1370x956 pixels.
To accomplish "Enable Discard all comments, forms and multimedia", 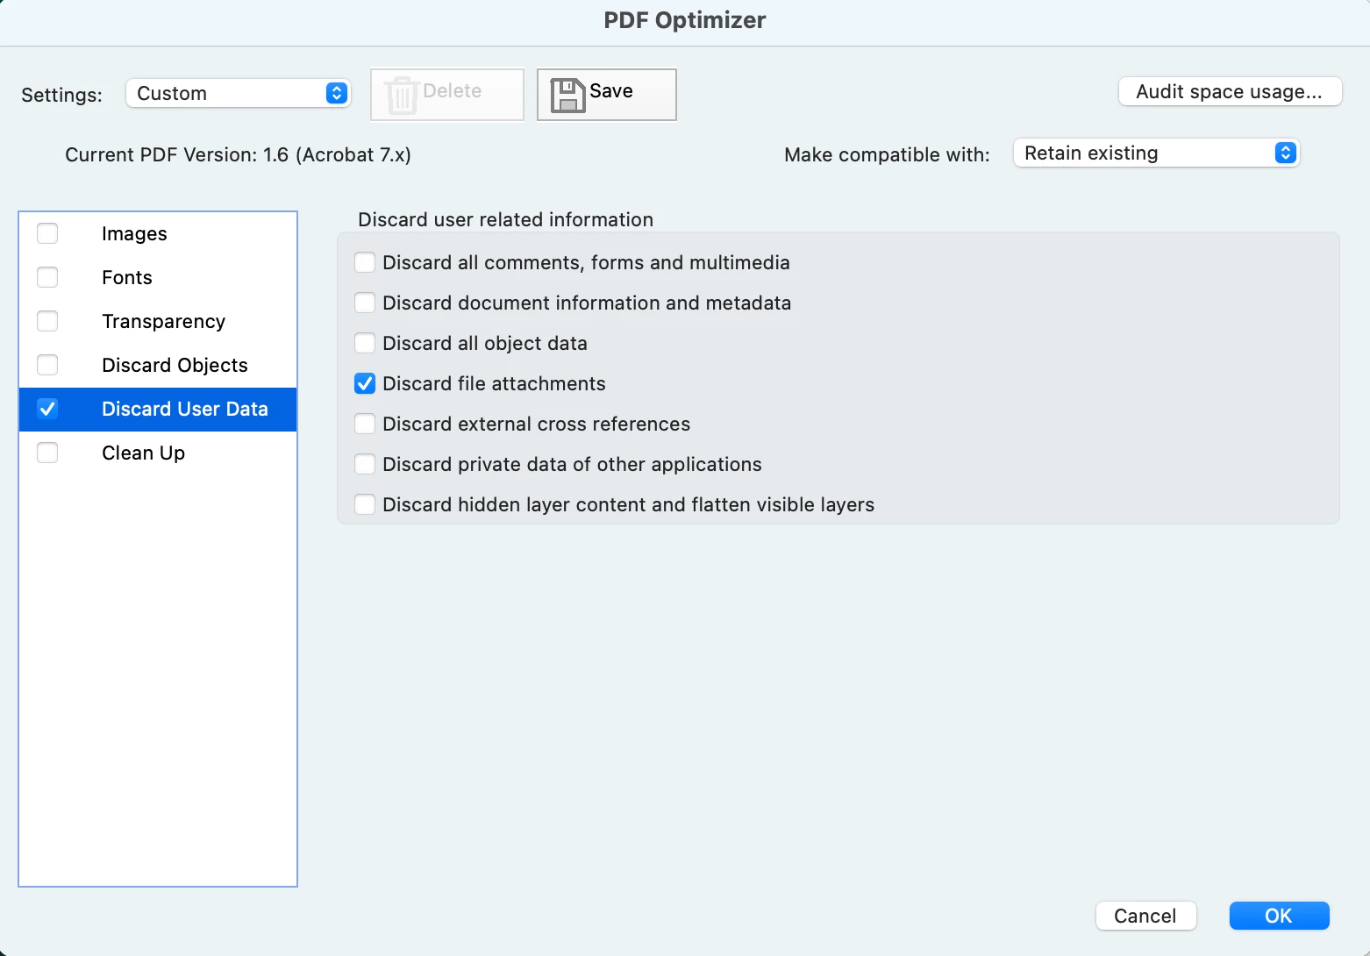I will [365, 262].
